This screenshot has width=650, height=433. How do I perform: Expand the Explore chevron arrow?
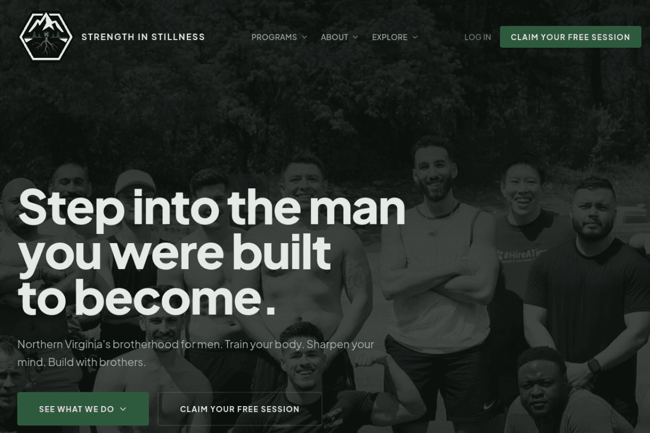tap(415, 37)
